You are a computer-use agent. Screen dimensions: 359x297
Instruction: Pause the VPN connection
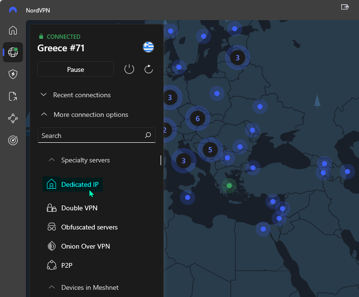[x=76, y=69]
